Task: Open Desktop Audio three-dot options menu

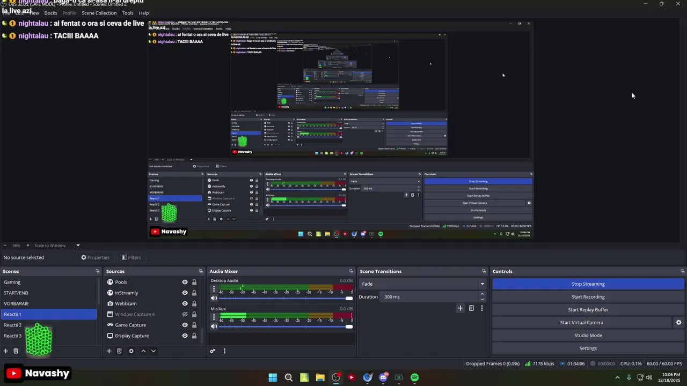Action: pyautogui.click(x=214, y=288)
